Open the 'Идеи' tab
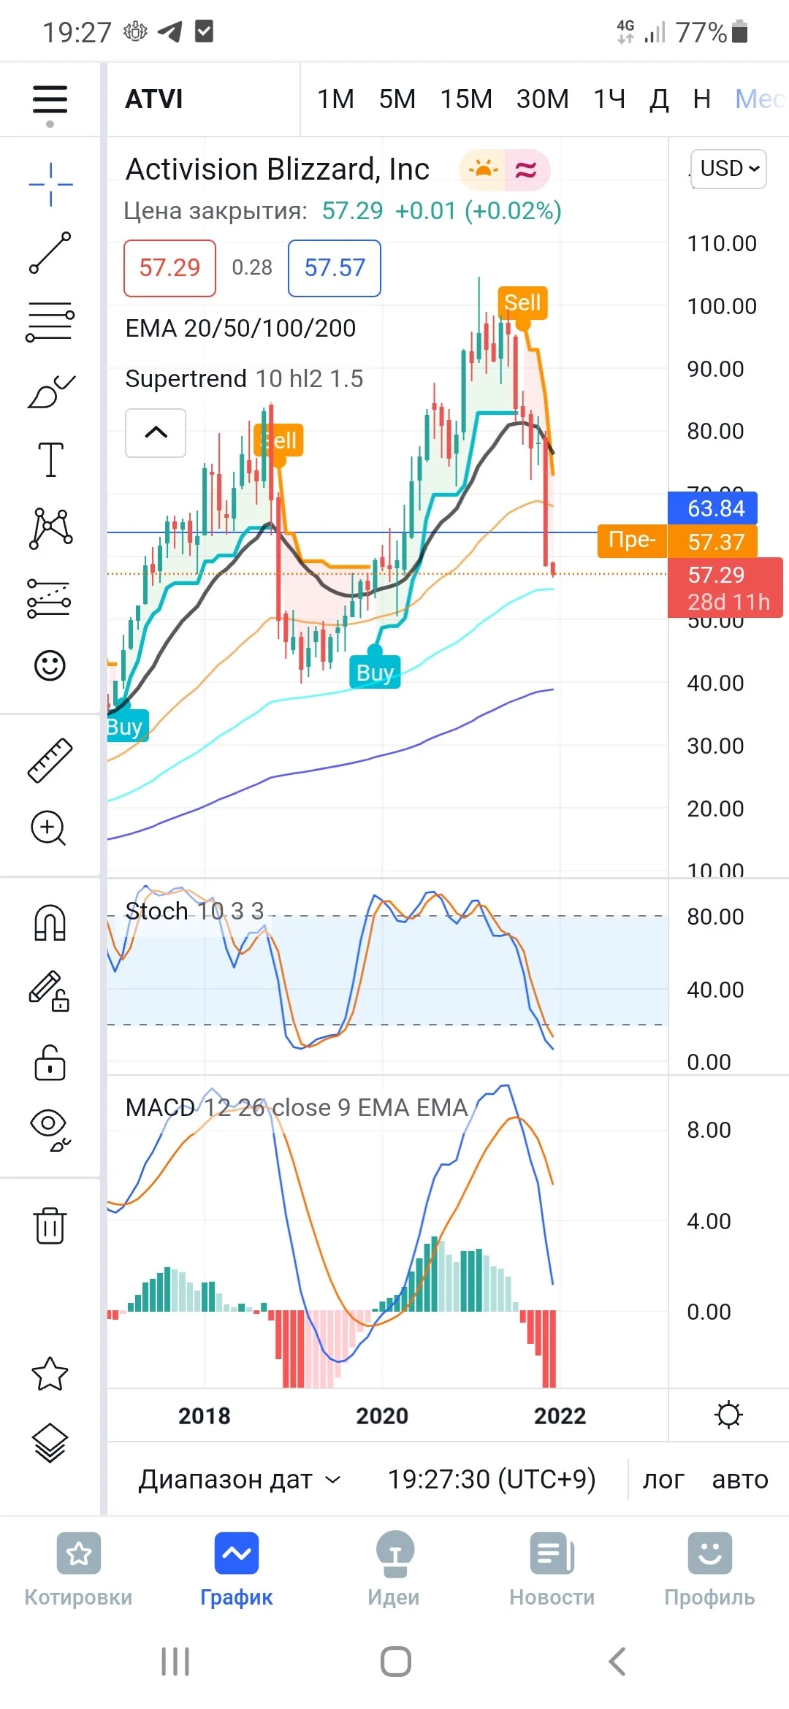This screenshot has width=789, height=1709. (394, 1569)
